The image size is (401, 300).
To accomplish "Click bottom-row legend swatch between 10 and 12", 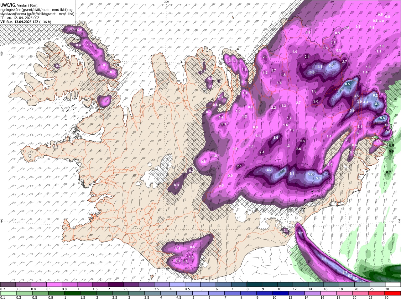I will (280, 293).
